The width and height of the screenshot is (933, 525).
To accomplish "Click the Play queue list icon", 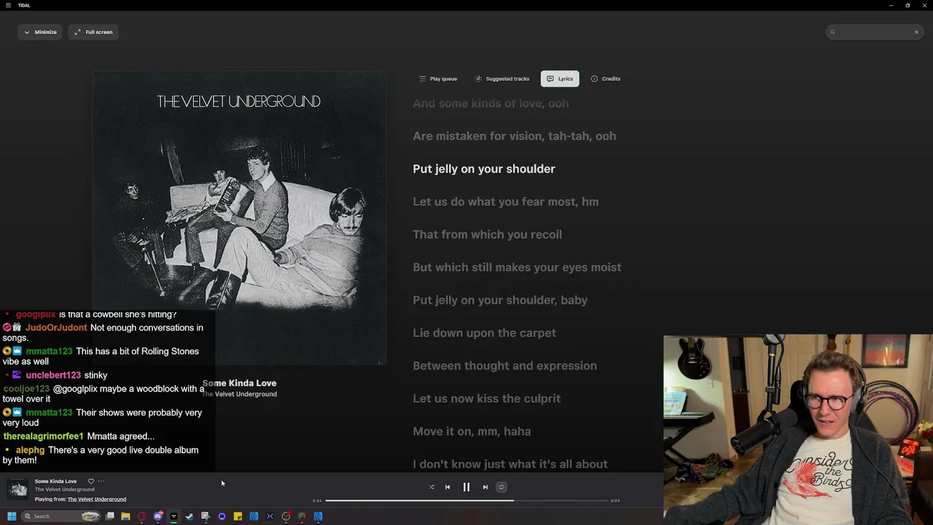I will (x=422, y=79).
